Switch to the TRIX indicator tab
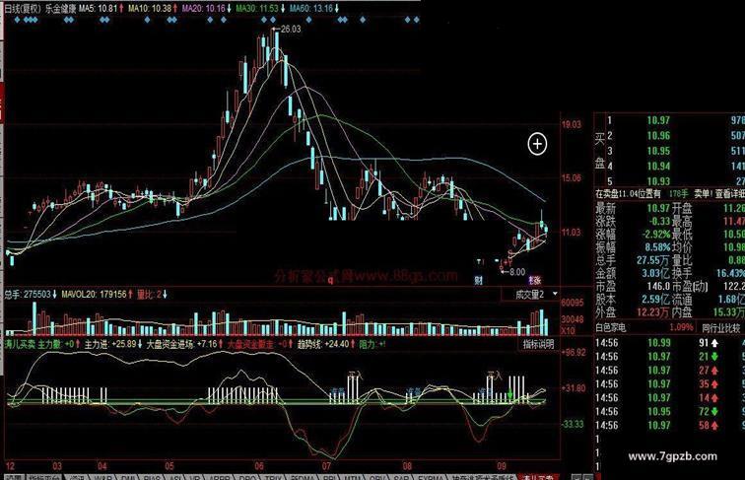This screenshot has height=480, width=745. (x=273, y=477)
